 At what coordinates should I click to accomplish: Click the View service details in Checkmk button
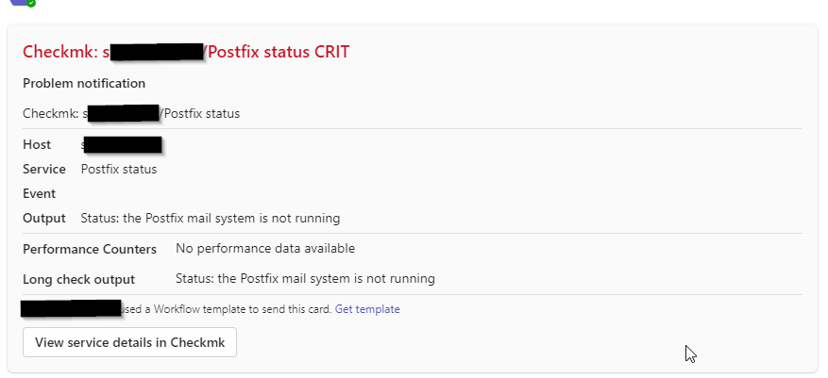tap(129, 342)
